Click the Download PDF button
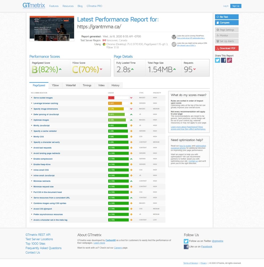The image size is (264, 267). (227, 48)
